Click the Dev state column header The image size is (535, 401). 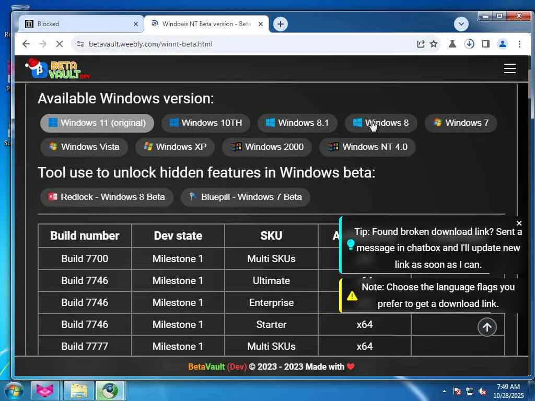click(x=178, y=235)
